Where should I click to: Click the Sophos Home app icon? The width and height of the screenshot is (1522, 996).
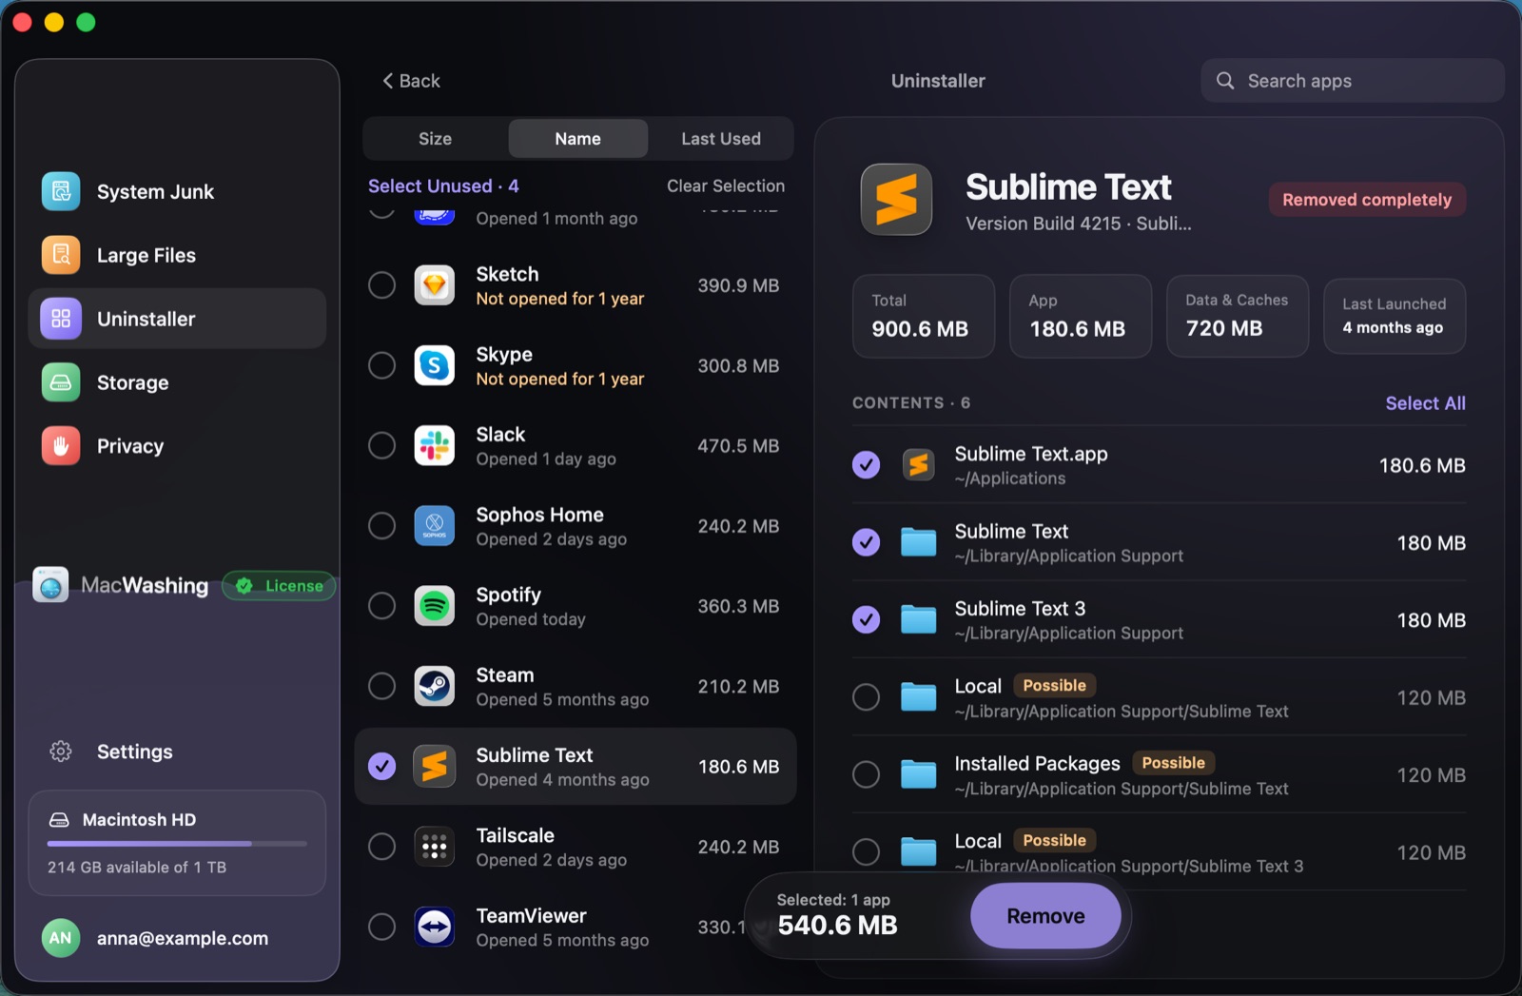[435, 525]
